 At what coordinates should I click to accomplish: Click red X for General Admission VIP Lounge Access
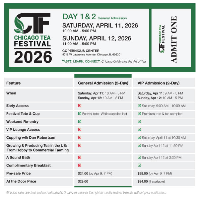tap(80, 130)
